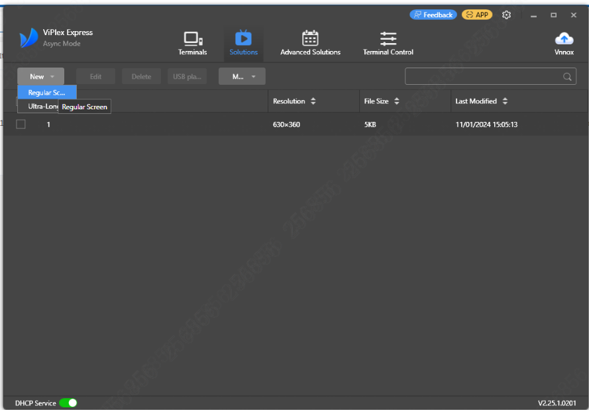
Task: Click the Edit button
Action: 95,76
